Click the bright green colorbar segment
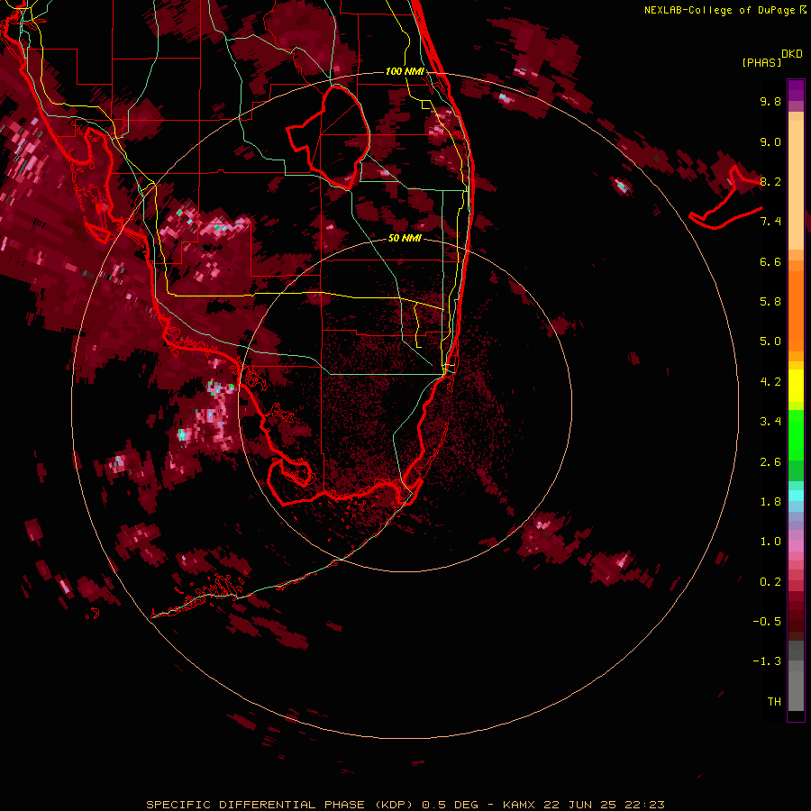 point(796,434)
